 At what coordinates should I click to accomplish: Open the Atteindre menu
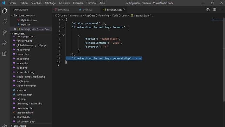click(64, 3)
